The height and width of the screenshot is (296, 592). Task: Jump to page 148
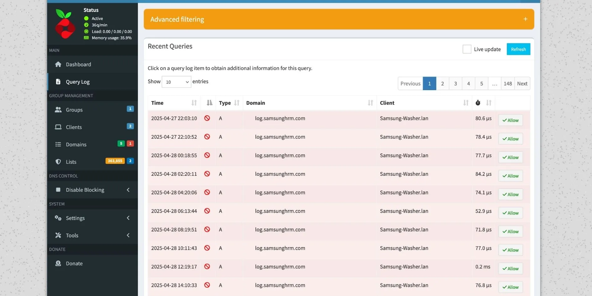[508, 84]
